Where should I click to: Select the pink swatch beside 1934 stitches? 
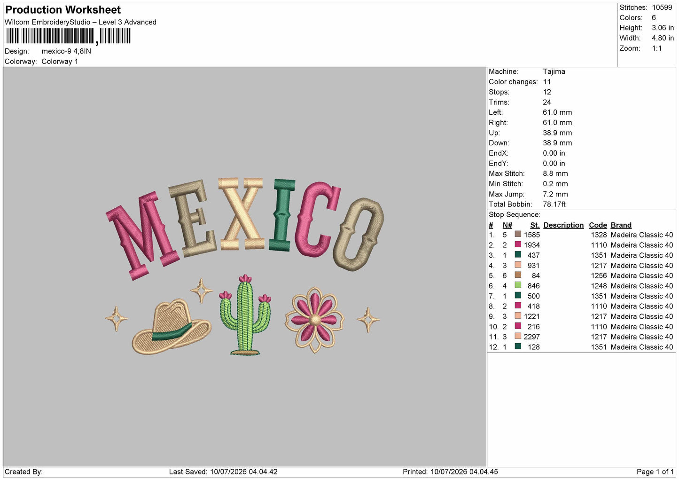(x=518, y=244)
